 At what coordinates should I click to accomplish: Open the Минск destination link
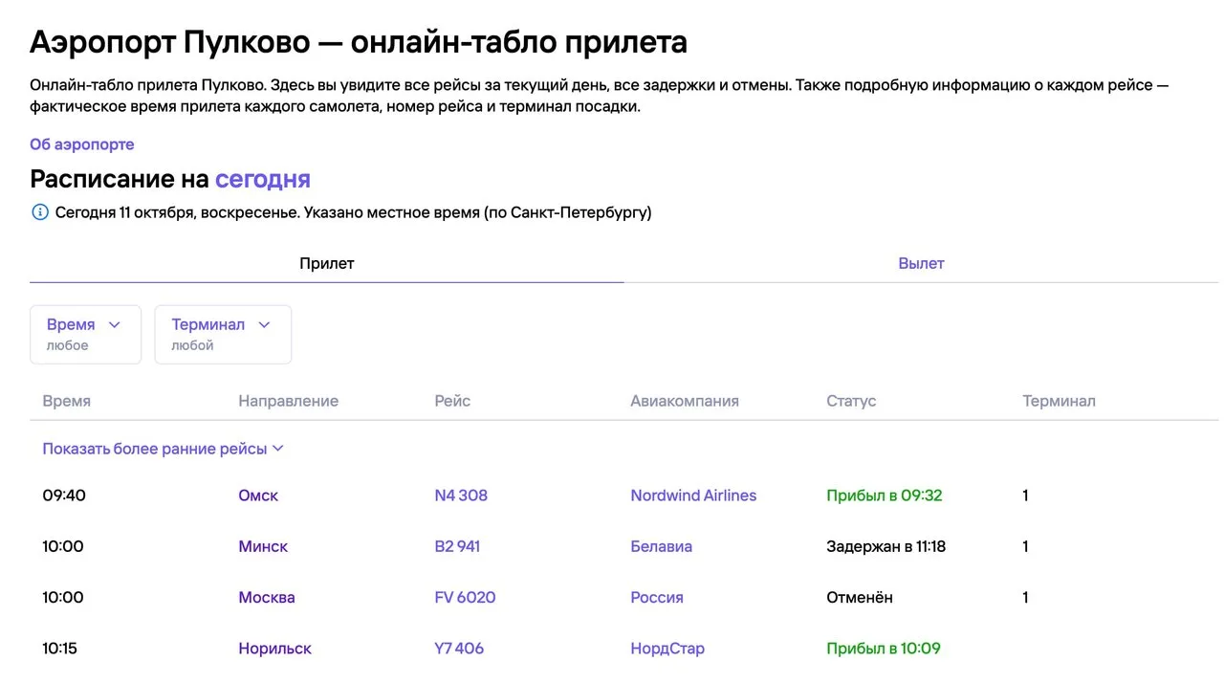tap(263, 546)
